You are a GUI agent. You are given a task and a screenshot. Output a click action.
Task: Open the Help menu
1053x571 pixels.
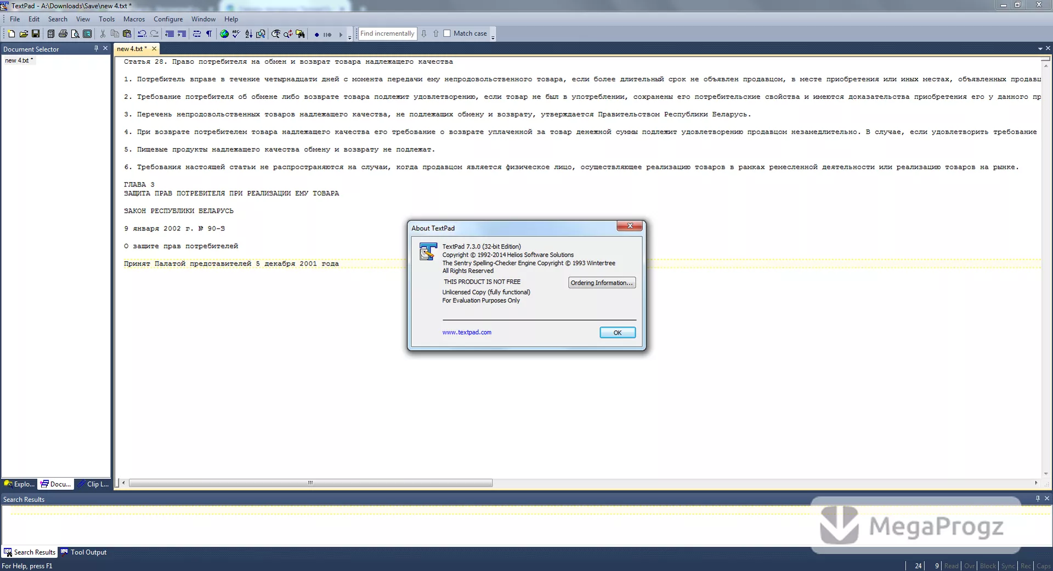231,19
